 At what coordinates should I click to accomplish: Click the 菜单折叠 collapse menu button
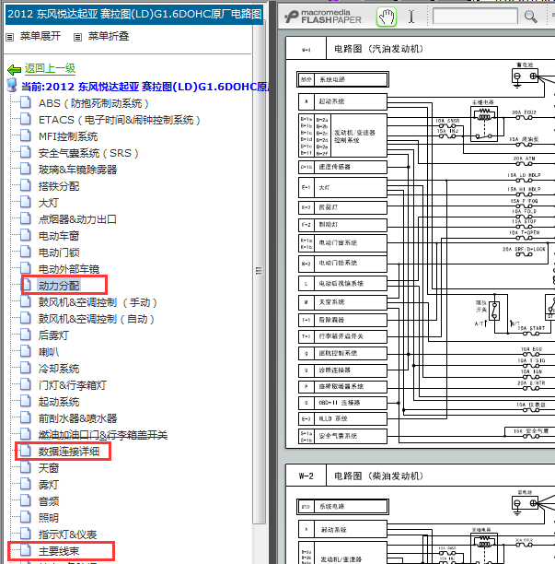[109, 36]
